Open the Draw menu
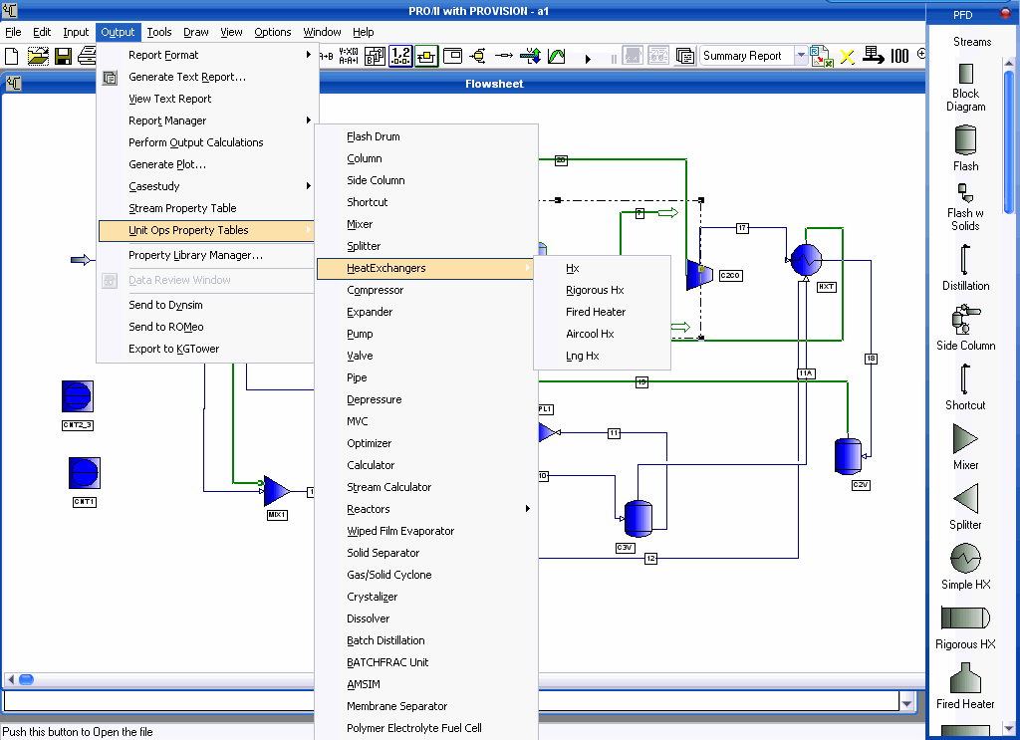 click(x=196, y=32)
